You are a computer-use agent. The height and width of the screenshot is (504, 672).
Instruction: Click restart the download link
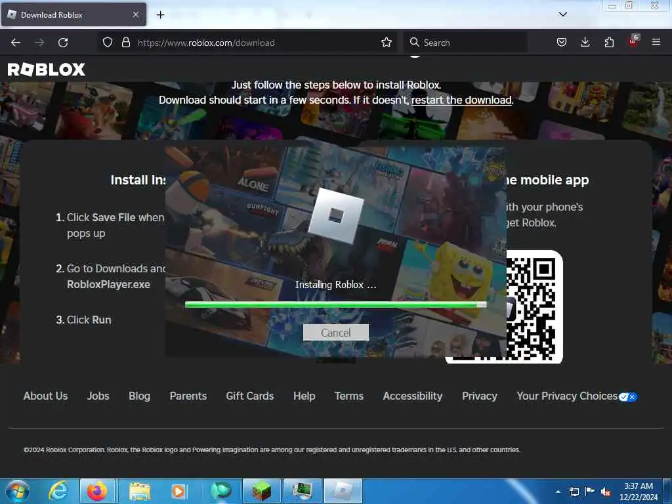[x=461, y=100]
